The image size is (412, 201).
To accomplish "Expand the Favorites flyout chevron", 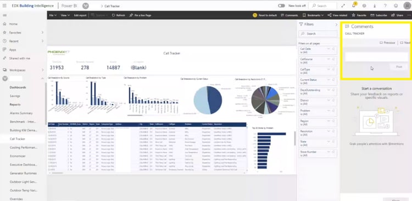I will point(42,32).
